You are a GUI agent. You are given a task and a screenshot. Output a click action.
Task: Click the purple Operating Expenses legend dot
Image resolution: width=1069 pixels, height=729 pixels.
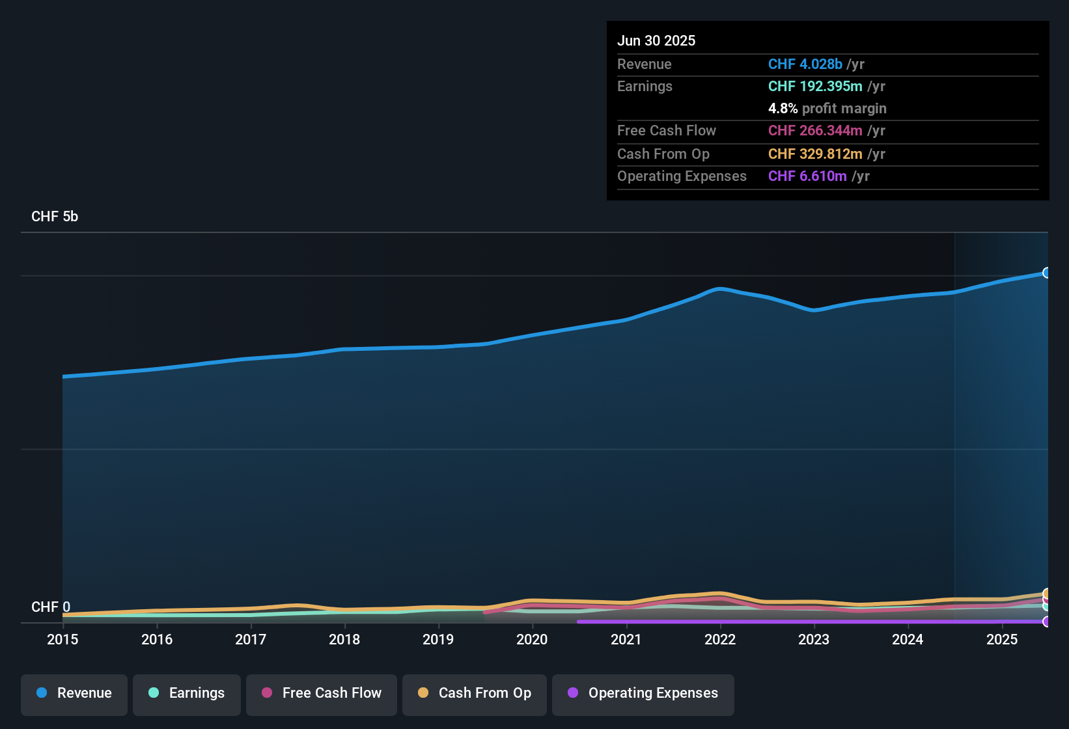pyautogui.click(x=573, y=693)
